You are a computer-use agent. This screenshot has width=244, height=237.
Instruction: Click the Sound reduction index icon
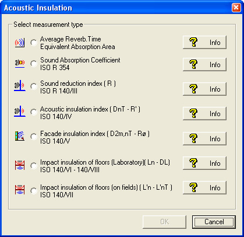[20, 86]
